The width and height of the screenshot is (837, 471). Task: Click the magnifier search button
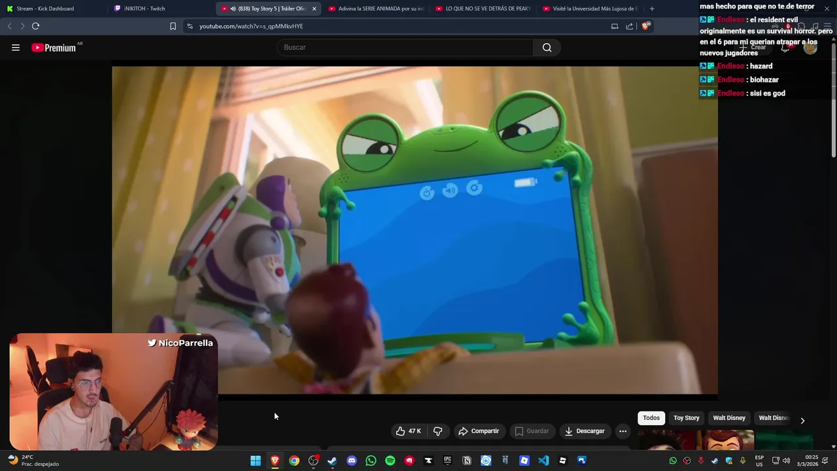(547, 47)
